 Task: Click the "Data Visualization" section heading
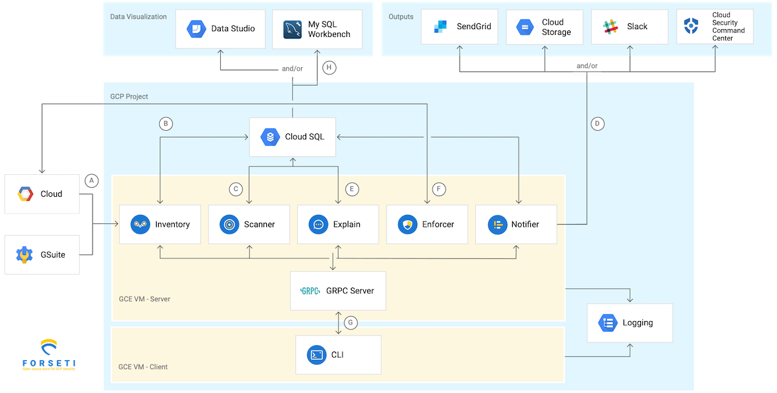(139, 17)
